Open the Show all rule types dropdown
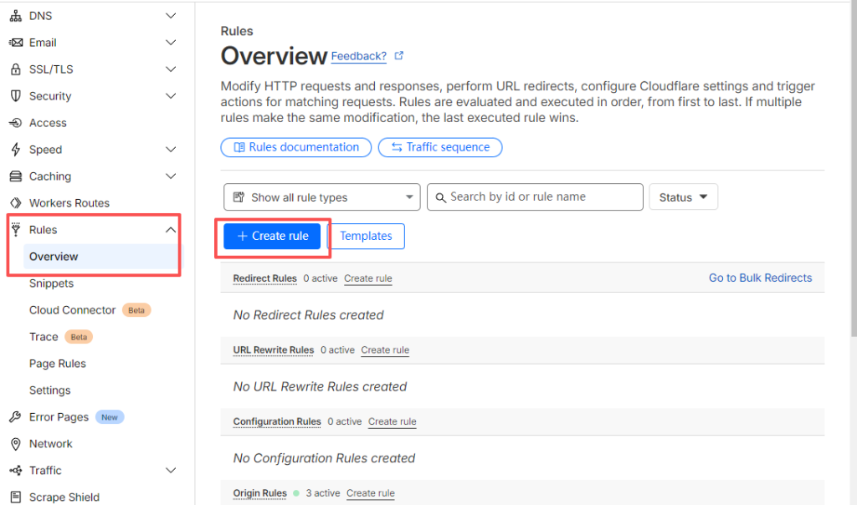 pos(321,197)
